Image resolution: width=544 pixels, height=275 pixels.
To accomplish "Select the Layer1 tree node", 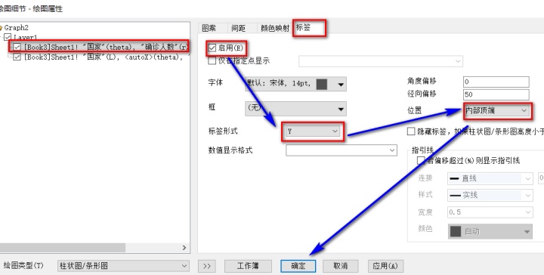I will 26,37.
